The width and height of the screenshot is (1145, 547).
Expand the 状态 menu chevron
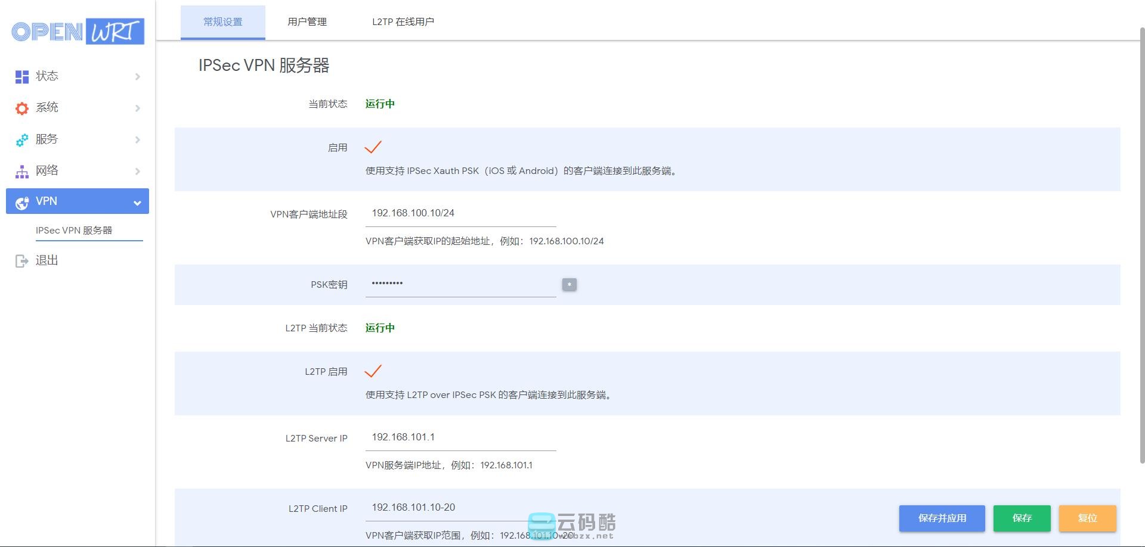point(138,77)
